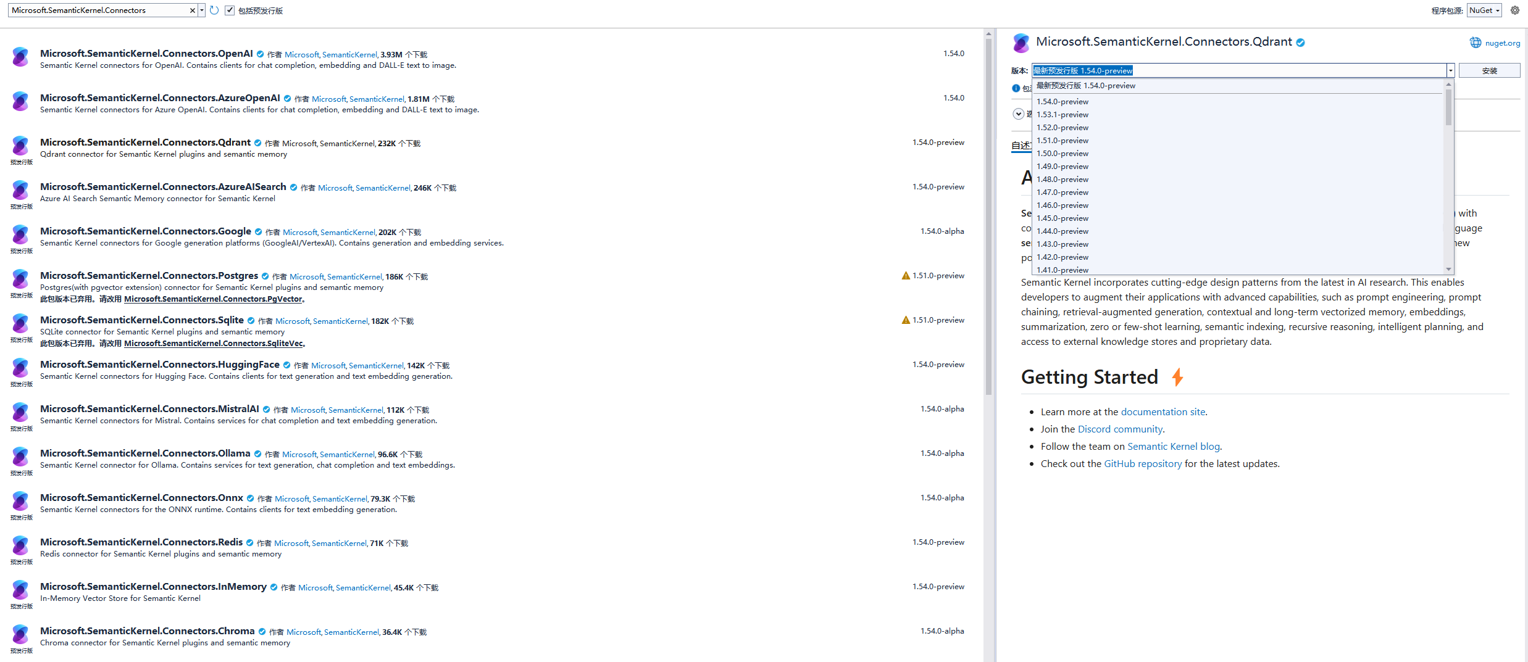Select Microsoft.SemanticKernel.Connectors.InMemory package title

tap(153, 587)
